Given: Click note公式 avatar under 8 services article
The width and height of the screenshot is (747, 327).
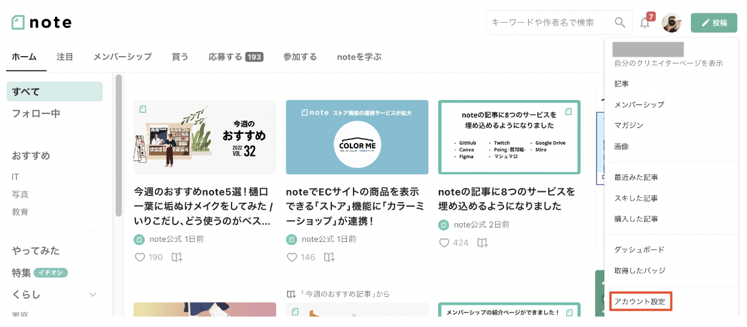Looking at the screenshot, I should point(444,224).
